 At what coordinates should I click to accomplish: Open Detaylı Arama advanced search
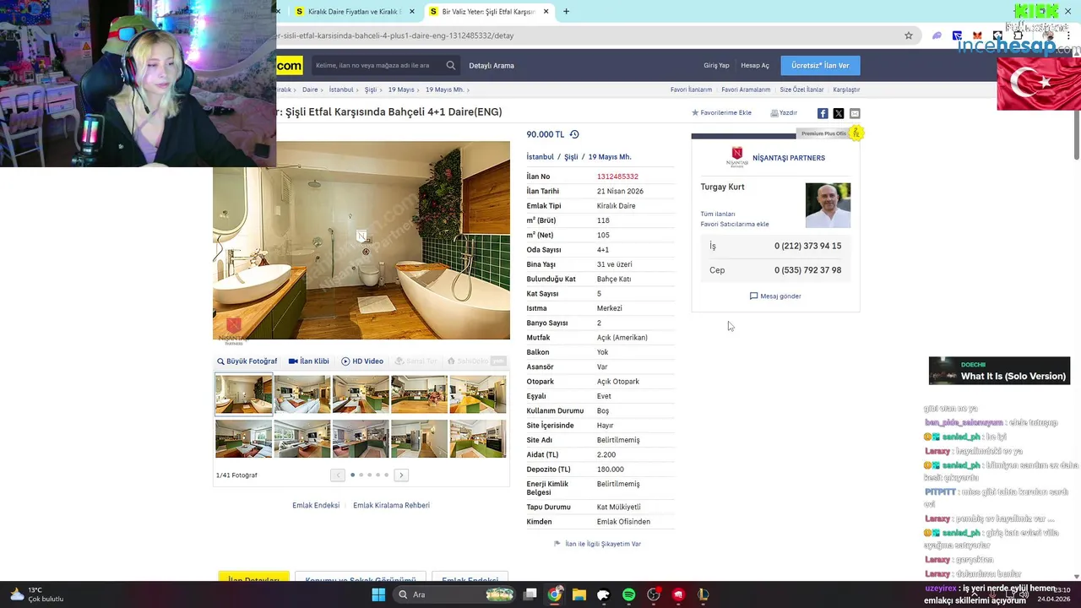[x=492, y=66]
